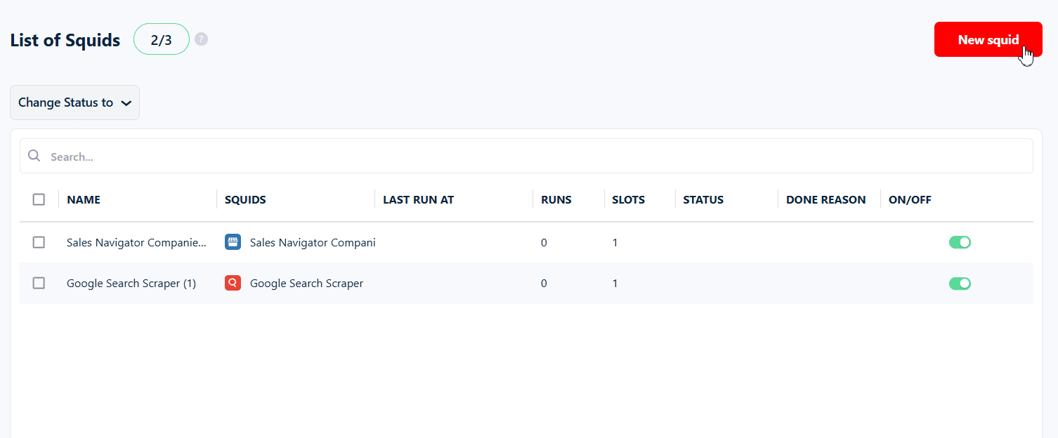The width and height of the screenshot is (1058, 438).
Task: Toggle Sales Navigator Companies on/off switch
Action: [x=960, y=241]
